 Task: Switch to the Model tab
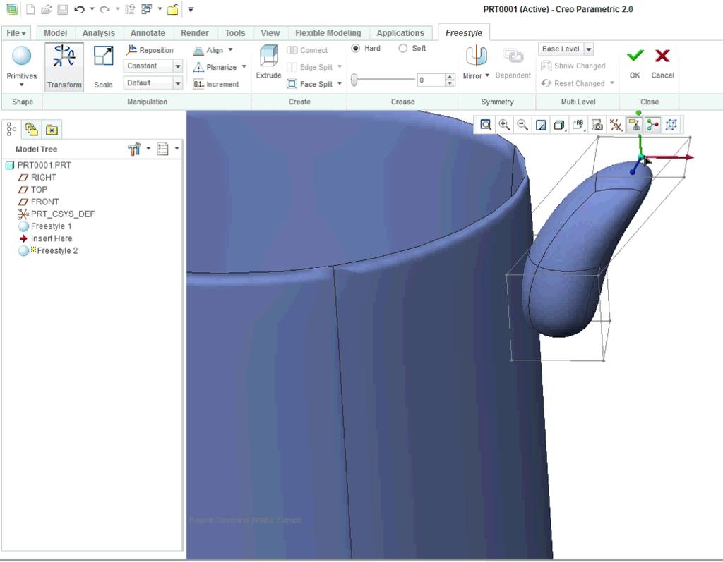pos(55,33)
